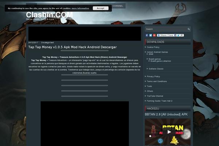Click the HACKS2U widget heading
This screenshot has width=219, height=146.
click(x=153, y=108)
